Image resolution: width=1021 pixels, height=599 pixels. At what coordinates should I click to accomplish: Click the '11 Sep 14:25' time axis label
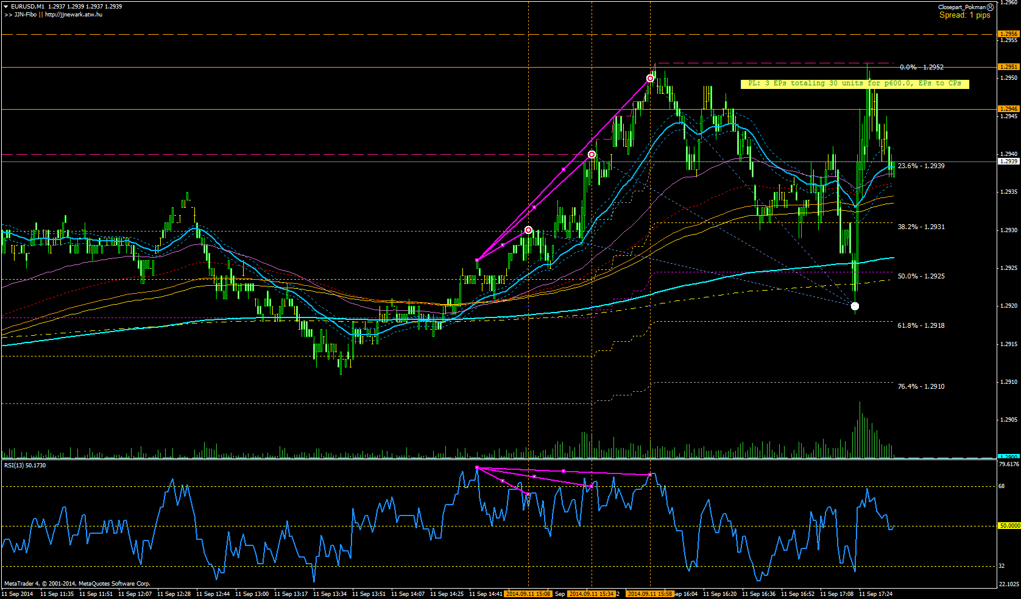pyautogui.click(x=447, y=594)
